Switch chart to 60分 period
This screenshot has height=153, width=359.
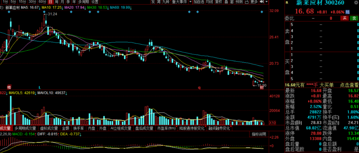pyautogui.click(x=42, y=2)
